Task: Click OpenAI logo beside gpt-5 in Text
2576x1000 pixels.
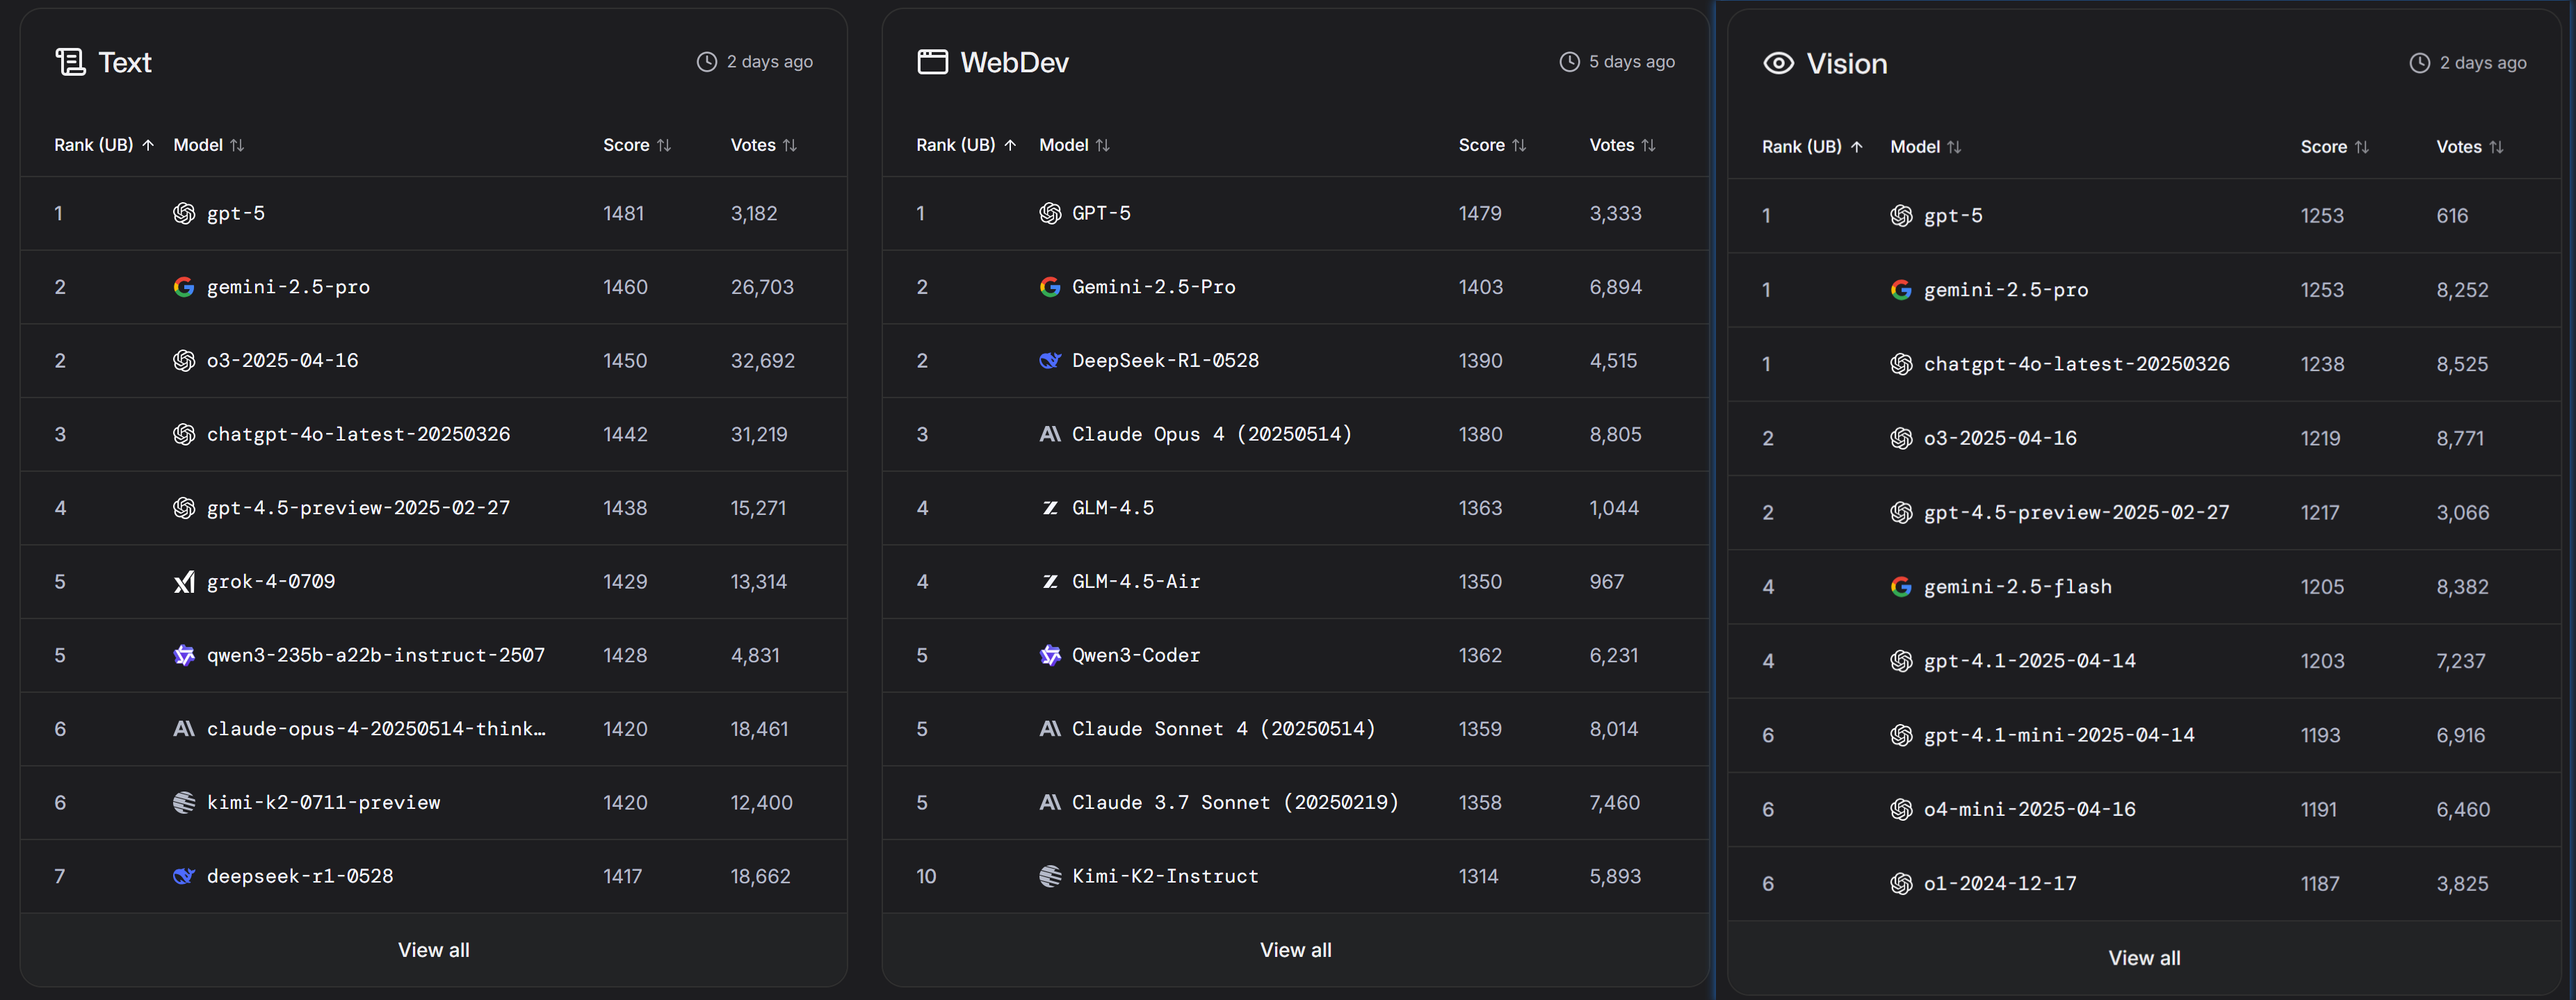Action: click(x=184, y=213)
